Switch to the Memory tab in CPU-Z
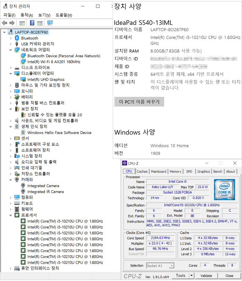This screenshot has height=281, width=242. [175, 171]
